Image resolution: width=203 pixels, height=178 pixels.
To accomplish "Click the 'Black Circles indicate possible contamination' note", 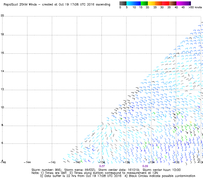I will tap(162, 176).
